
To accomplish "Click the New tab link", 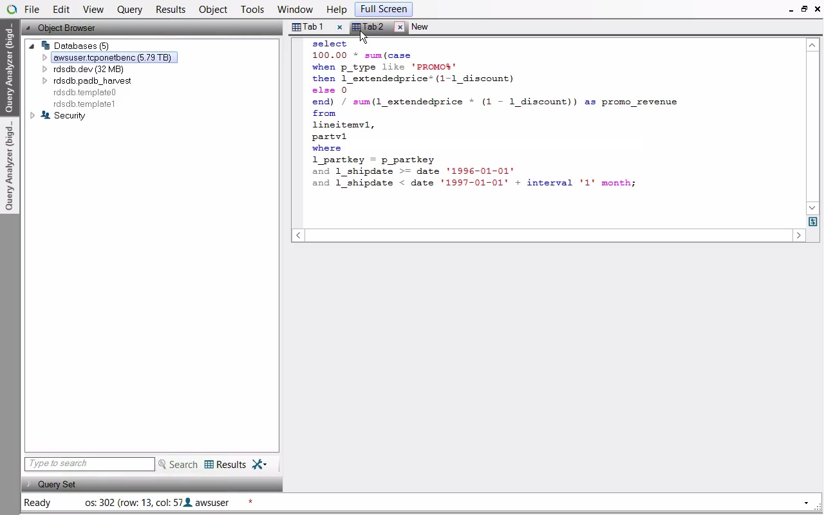I will coord(419,27).
